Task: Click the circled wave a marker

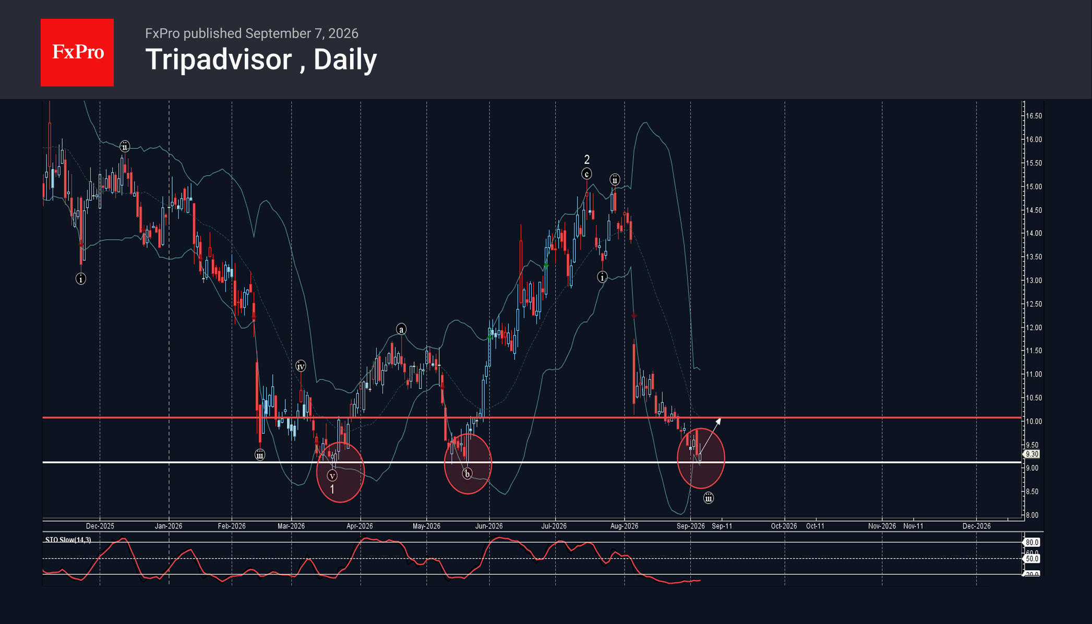Action: click(x=401, y=329)
